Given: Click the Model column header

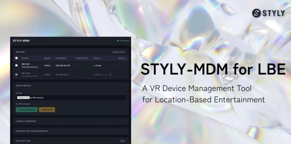Looking at the screenshot, I should [x=47, y=58].
